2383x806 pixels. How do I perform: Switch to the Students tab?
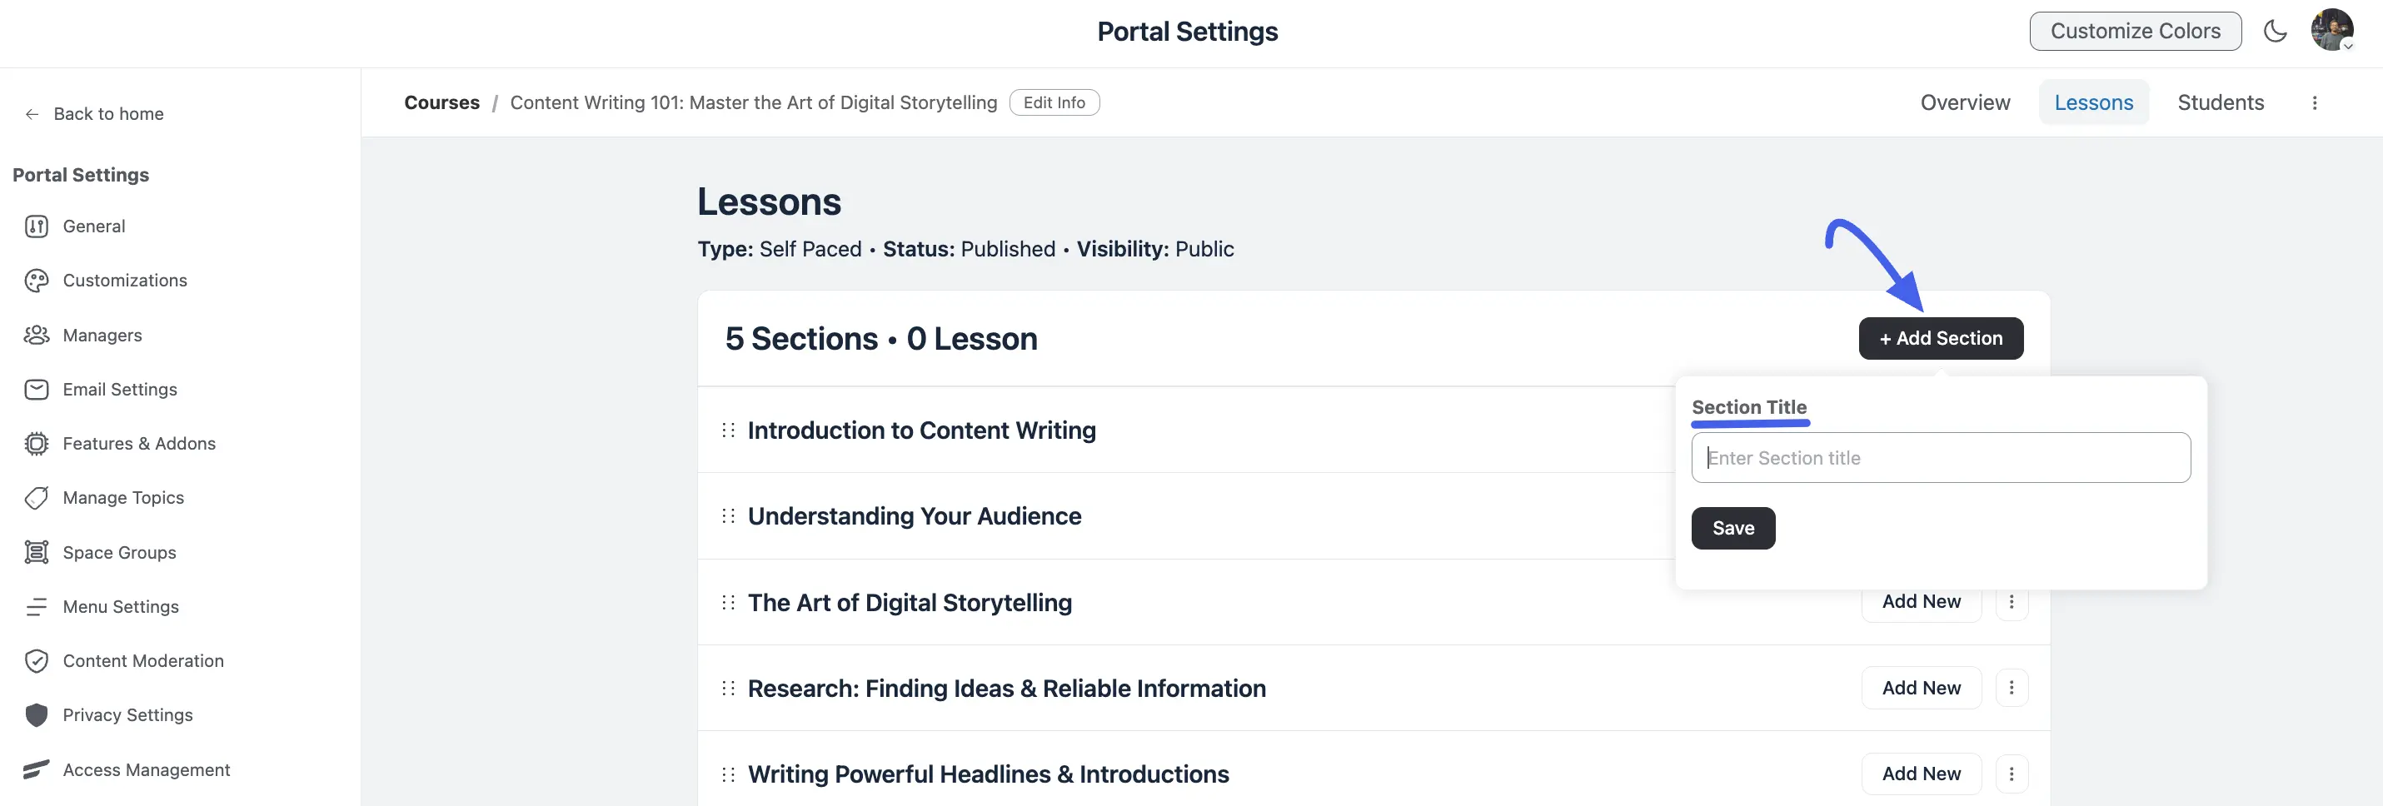click(x=2221, y=102)
